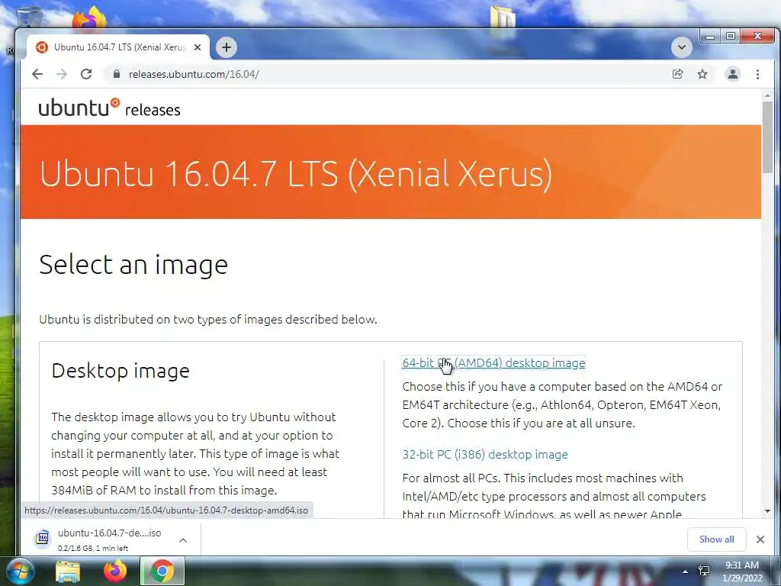Click the vertical scrollbar thumb
The width and height of the screenshot is (781, 586).
coord(767,137)
